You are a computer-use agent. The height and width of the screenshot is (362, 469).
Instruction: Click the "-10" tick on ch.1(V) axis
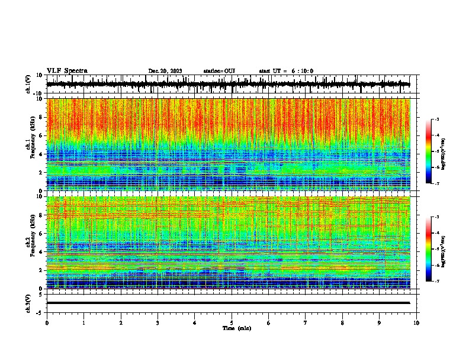click(38, 93)
